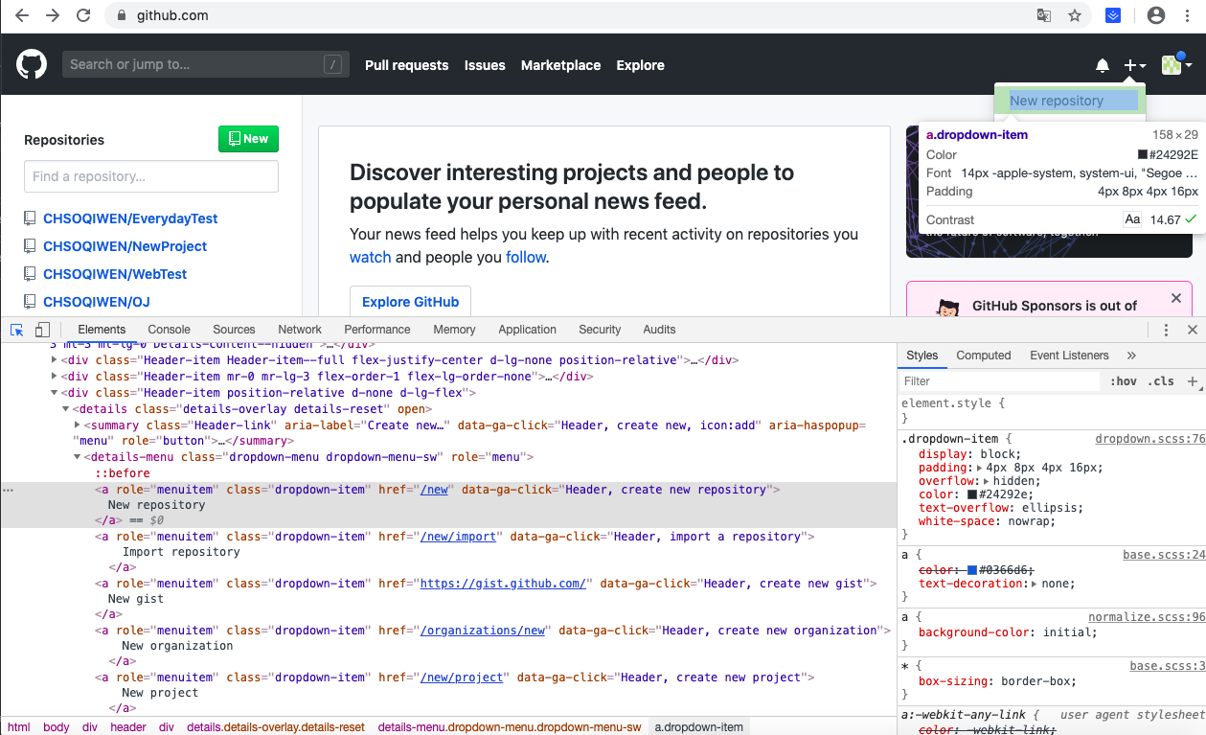Open the Elements tab in DevTools
This screenshot has width=1206, height=735.
coord(102,330)
